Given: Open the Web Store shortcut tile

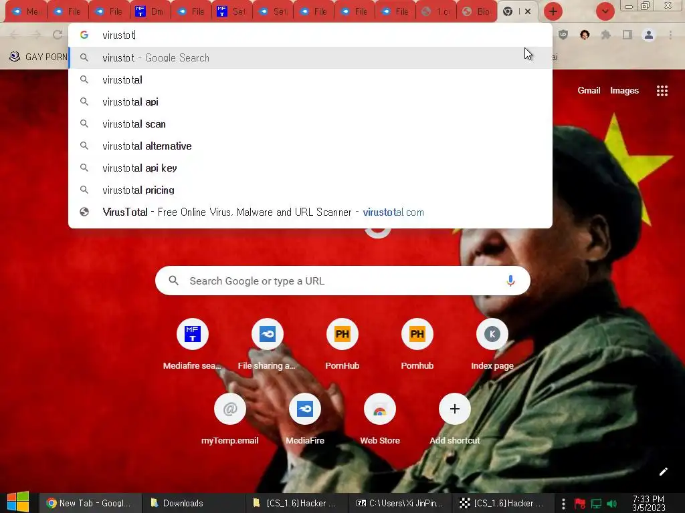Looking at the screenshot, I should 380,409.
